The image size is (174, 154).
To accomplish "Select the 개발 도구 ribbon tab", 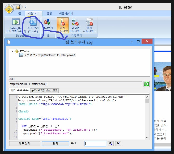I will (34, 13).
